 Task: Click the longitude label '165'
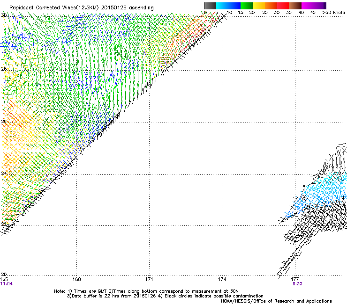(x=4, y=280)
